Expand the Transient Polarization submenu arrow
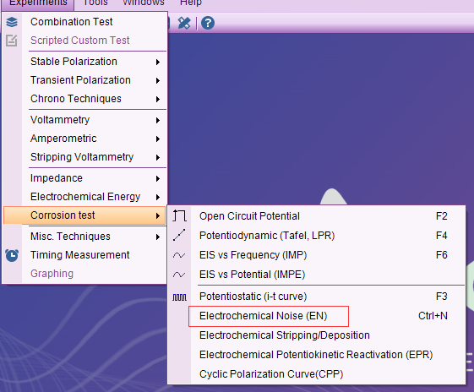 pos(158,81)
